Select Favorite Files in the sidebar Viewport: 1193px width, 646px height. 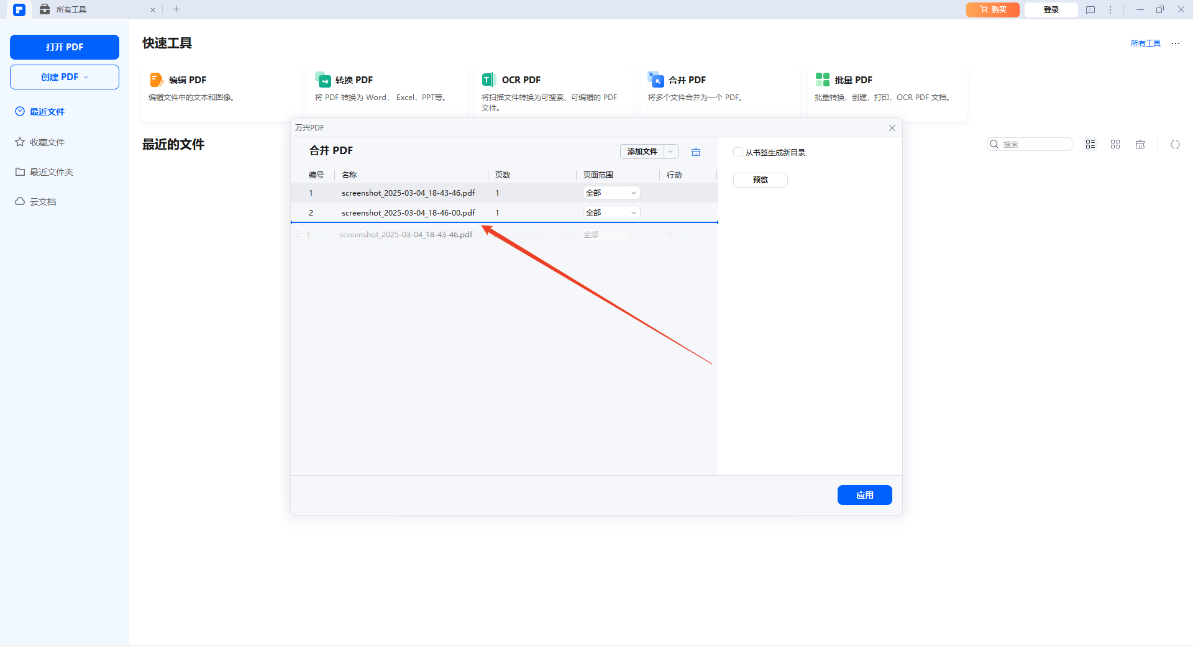click(x=47, y=142)
